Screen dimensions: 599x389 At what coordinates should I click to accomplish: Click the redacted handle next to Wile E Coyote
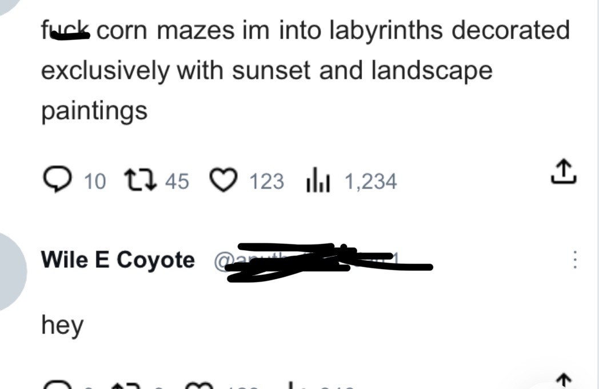[x=320, y=262]
